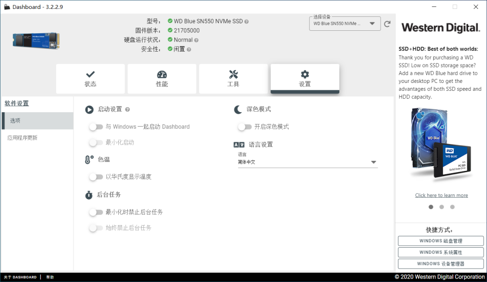Click 关于 DASHBOARD in the footer

[20, 277]
